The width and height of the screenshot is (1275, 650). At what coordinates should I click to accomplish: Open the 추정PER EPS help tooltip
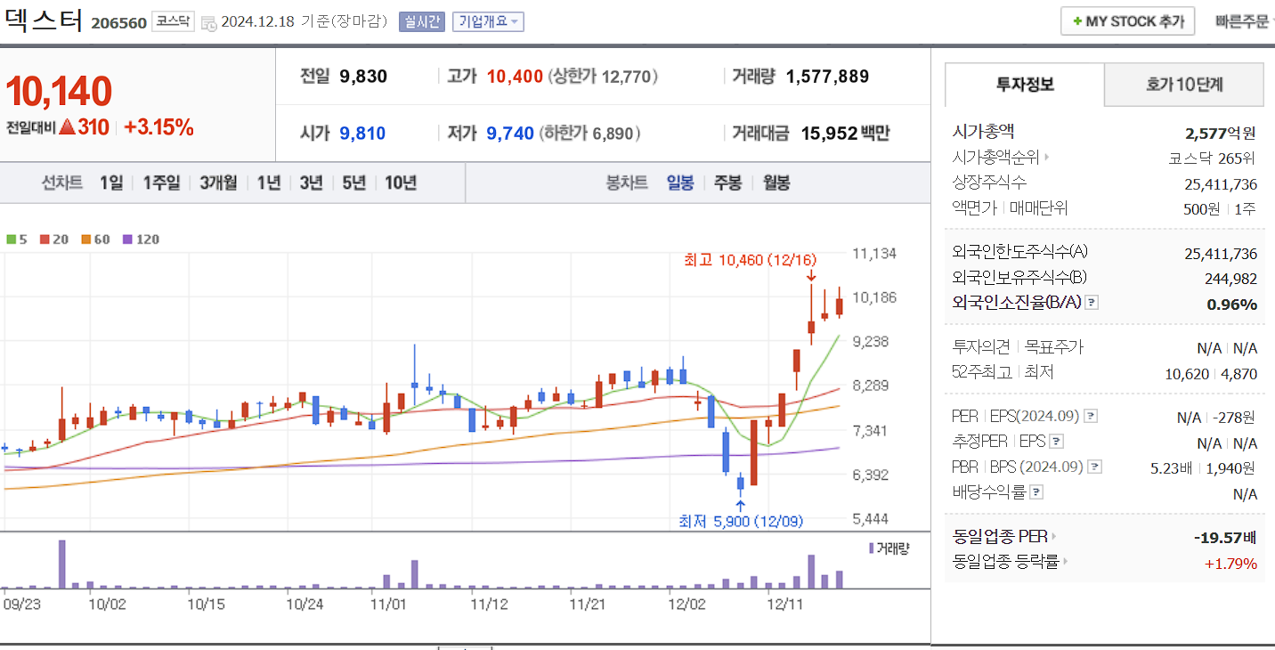point(1056,441)
